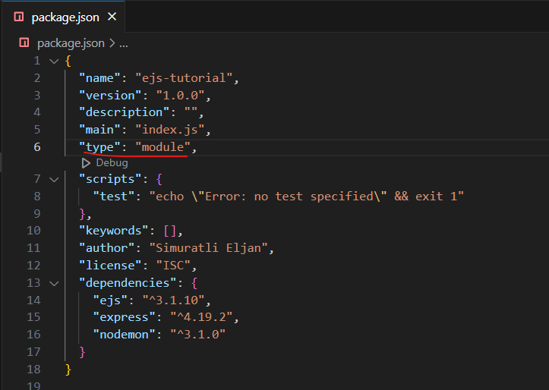Screen dimensions: 549x390
Task: Click the "nodemon" dependency key
Action: (x=124, y=335)
